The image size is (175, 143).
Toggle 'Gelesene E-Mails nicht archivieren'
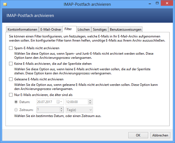[x=11, y=79]
